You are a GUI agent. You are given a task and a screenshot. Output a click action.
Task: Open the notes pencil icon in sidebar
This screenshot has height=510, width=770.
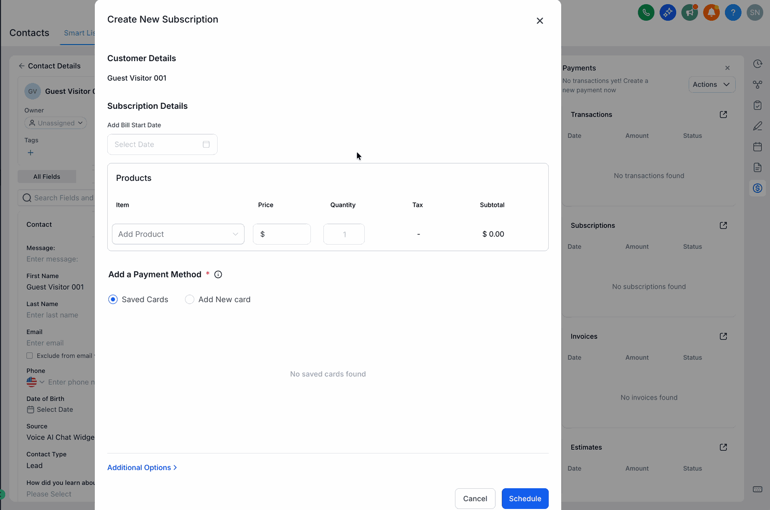point(758,126)
